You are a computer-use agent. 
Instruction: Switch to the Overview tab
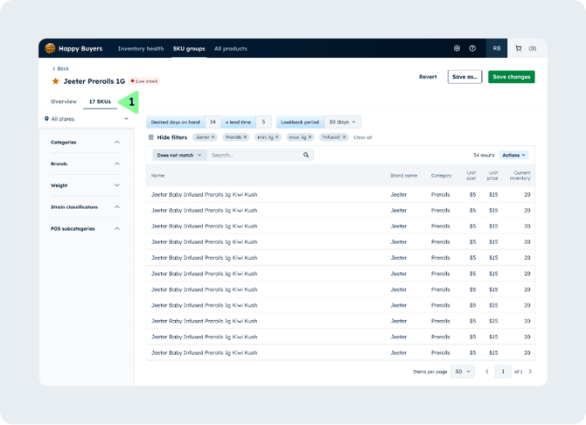pyautogui.click(x=64, y=101)
